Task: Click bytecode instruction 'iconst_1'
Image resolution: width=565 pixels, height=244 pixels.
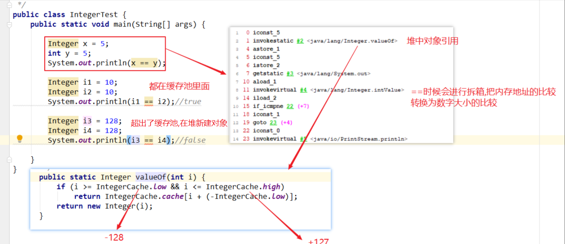Action: coord(266,114)
